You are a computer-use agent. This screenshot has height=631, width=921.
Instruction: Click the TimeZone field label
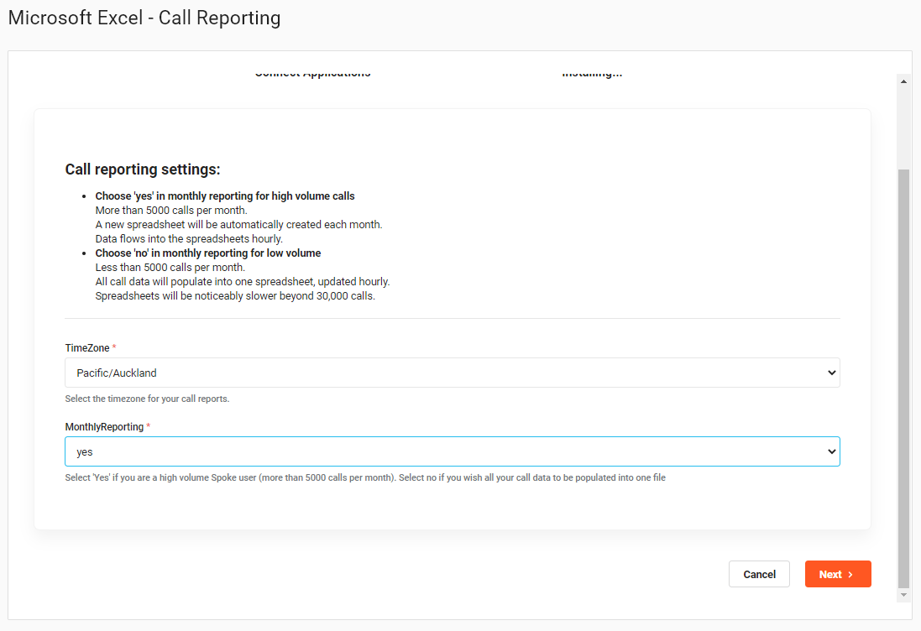click(x=87, y=348)
